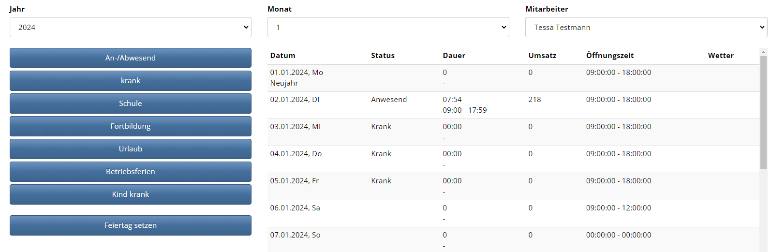
Task: Open the Jahr dropdown showing 2024
Action: (x=130, y=27)
